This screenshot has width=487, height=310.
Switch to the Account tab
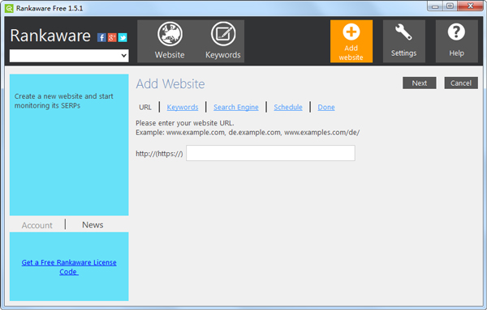tap(37, 225)
